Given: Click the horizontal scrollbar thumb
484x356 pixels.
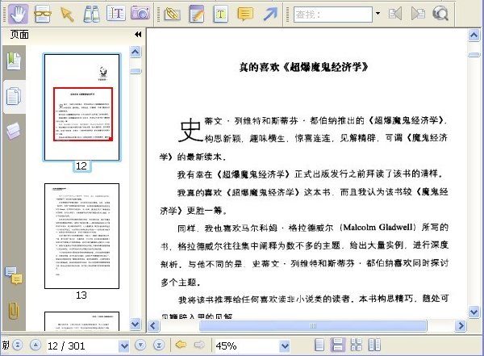Looking at the screenshot, I should click(313, 325).
